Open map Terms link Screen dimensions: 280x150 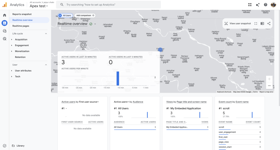(x=255, y=92)
